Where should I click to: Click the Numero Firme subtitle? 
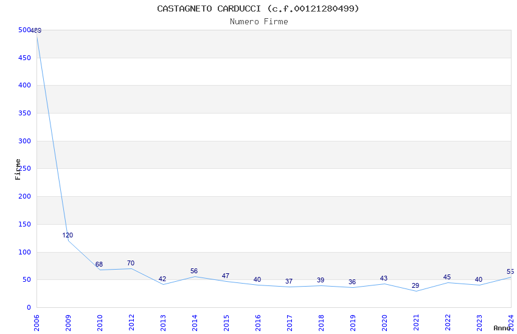259,22
